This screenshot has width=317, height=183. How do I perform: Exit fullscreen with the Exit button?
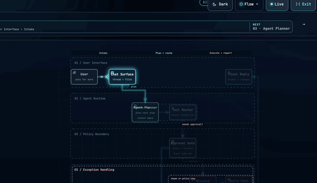click(x=303, y=4)
